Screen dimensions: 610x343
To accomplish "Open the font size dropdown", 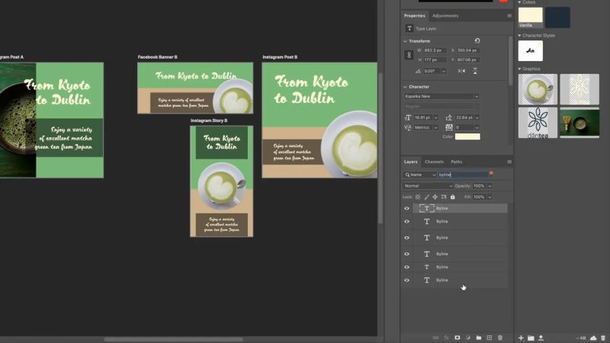I will [x=435, y=117].
